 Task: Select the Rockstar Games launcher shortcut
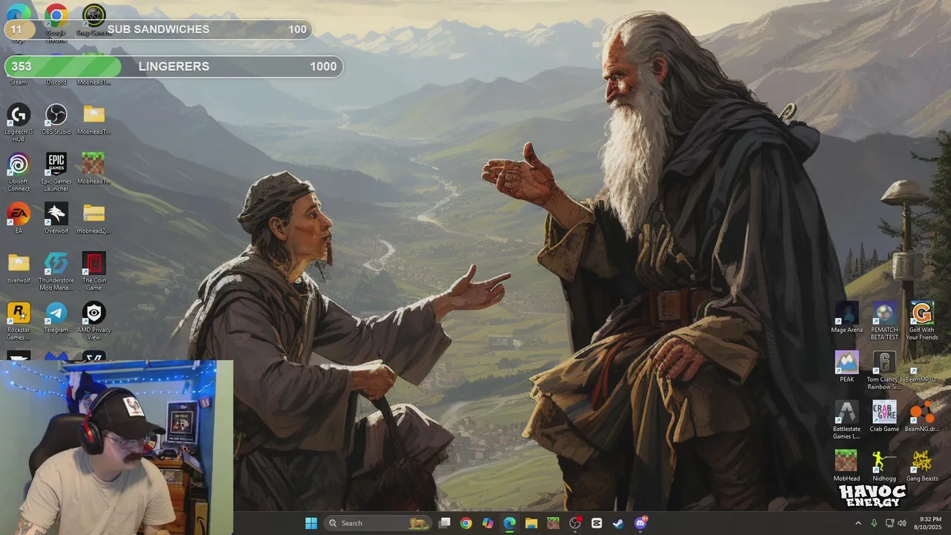pos(19,321)
